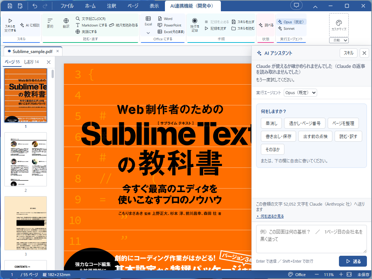Click the 翻訳 globe icon
Viewport: 372px width, 279px height.
[x=66, y=23]
